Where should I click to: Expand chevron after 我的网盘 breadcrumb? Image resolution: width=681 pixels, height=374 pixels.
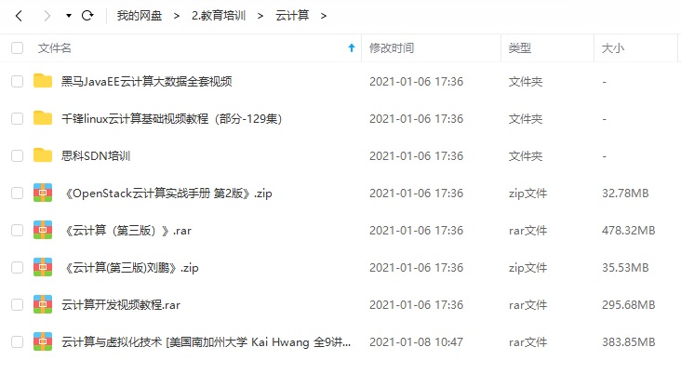[x=177, y=16]
